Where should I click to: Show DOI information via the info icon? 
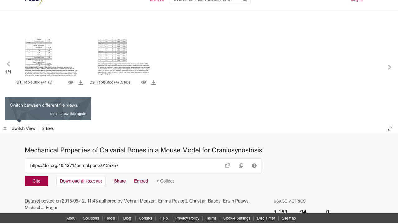point(254,166)
